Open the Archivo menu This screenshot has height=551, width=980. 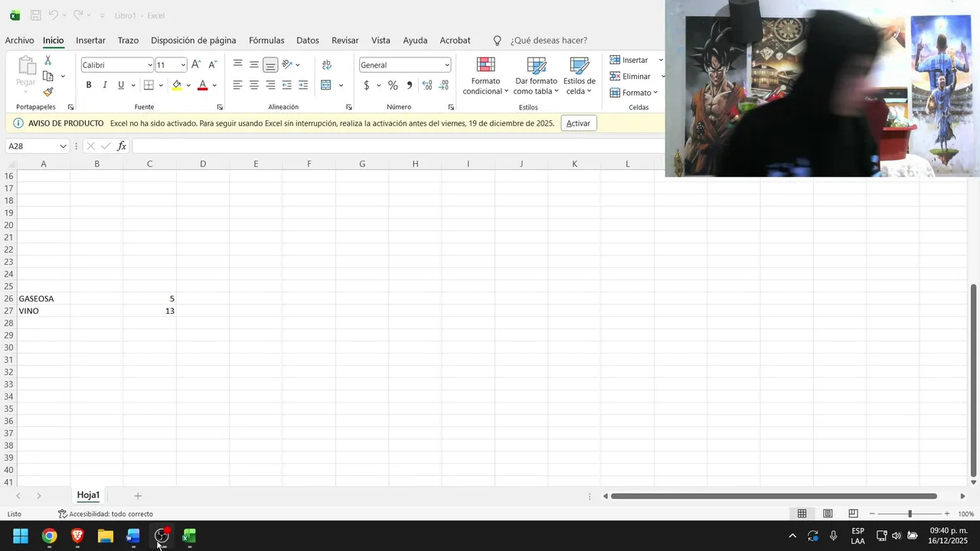click(19, 41)
